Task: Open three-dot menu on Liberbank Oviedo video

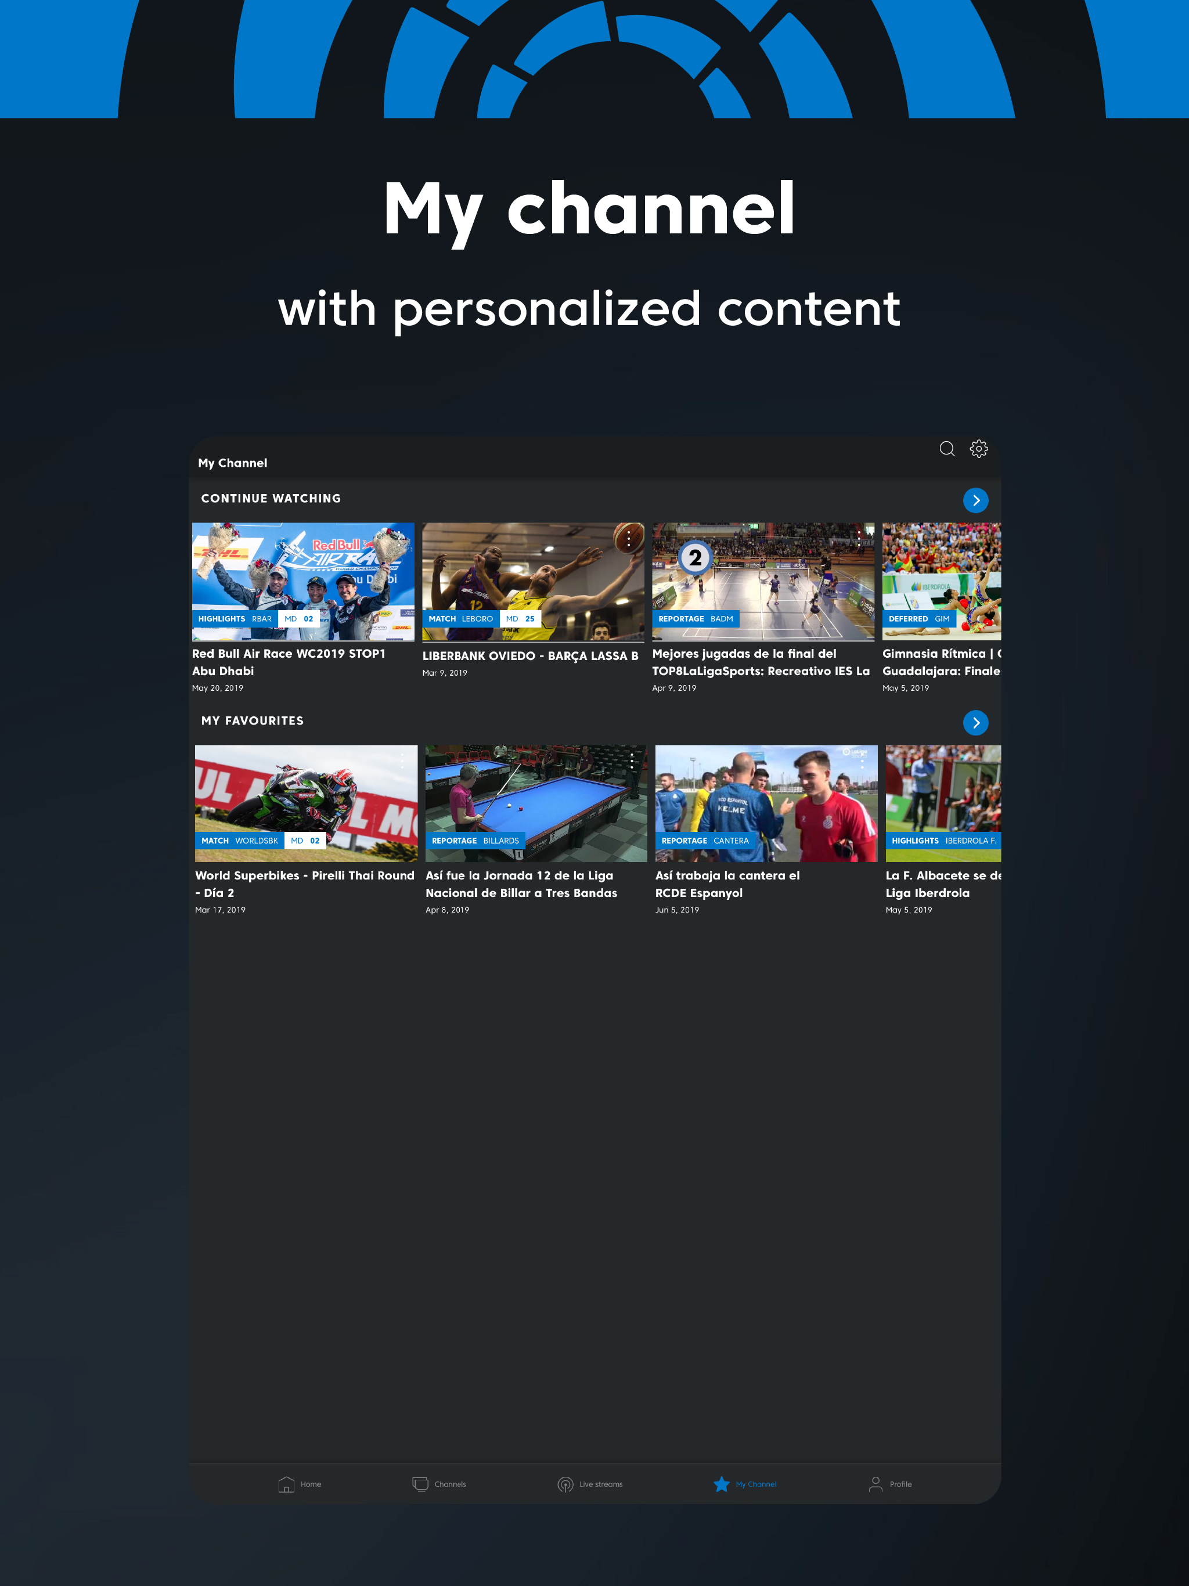Action: [629, 538]
